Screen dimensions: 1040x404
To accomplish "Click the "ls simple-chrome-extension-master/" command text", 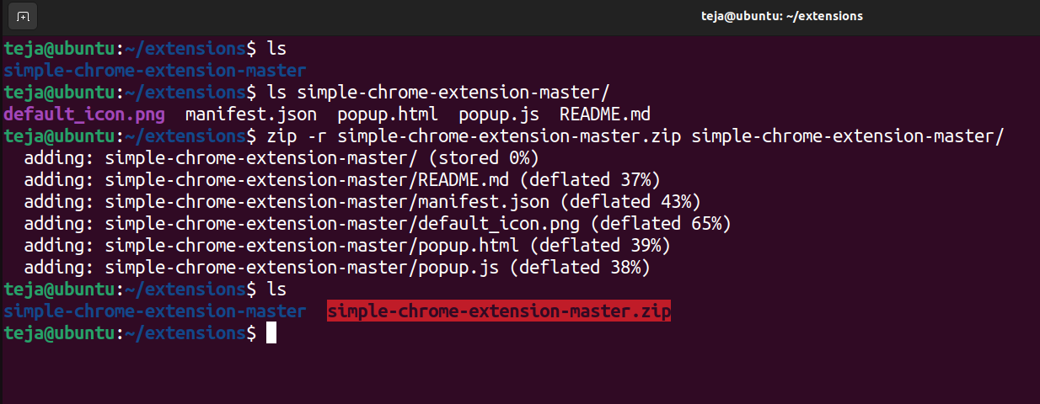I will (x=438, y=93).
